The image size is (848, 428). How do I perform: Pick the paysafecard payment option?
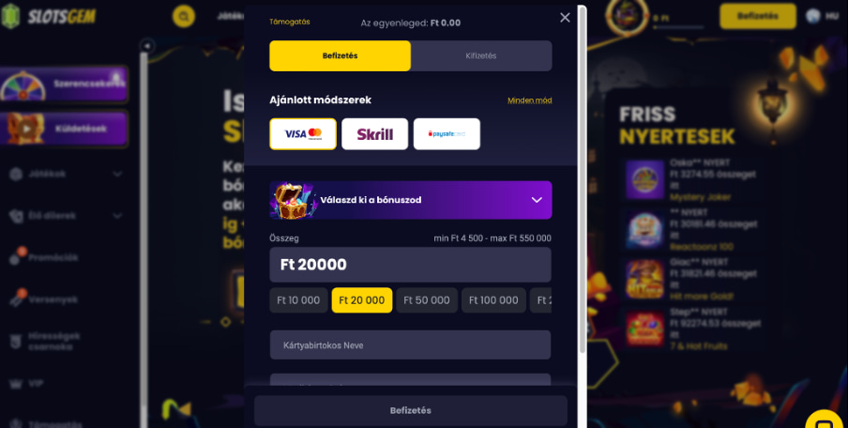[447, 133]
